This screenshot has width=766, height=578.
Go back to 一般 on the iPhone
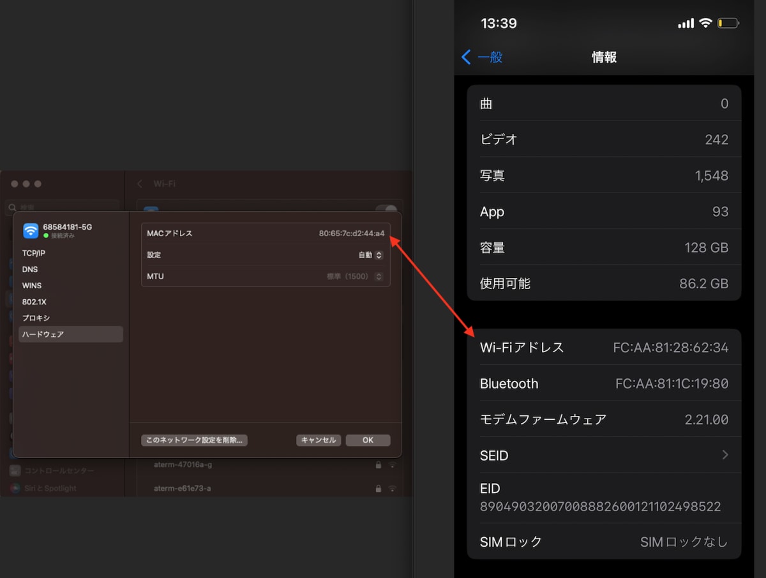point(490,57)
